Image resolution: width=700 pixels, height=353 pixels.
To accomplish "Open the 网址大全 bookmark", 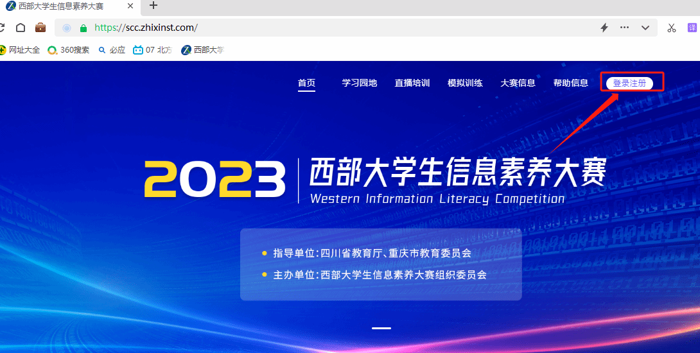I will tap(20, 50).
